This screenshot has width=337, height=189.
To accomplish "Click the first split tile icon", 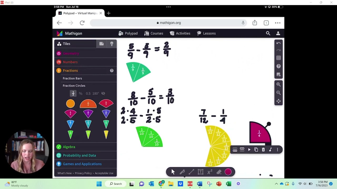I will (x=235, y=150).
